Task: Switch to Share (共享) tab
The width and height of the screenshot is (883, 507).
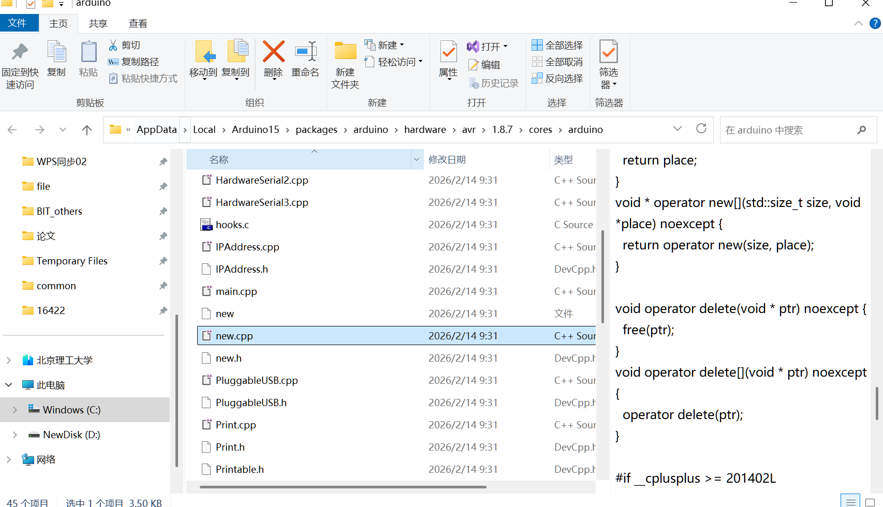Action: coord(98,23)
